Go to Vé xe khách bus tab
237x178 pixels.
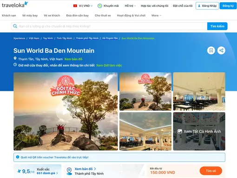pos(52,15)
